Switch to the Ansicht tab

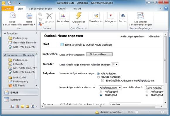pos(77,9)
